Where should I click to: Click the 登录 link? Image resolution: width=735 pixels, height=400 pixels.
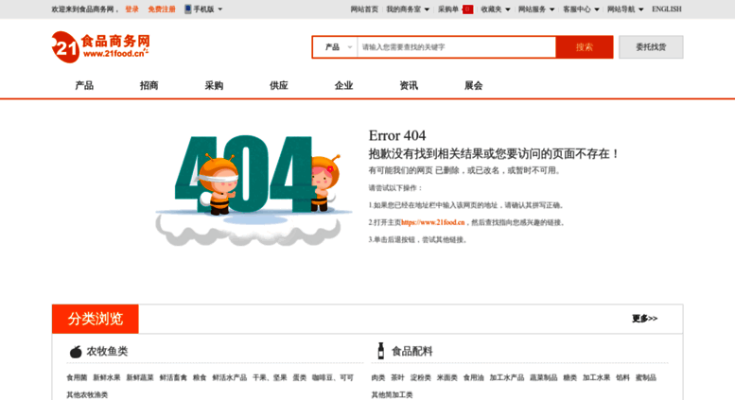(x=131, y=9)
